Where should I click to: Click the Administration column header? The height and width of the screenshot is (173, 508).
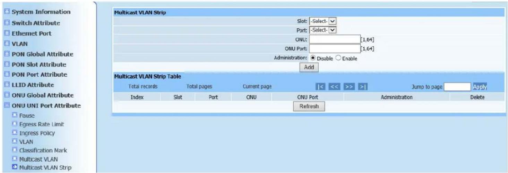(397, 97)
